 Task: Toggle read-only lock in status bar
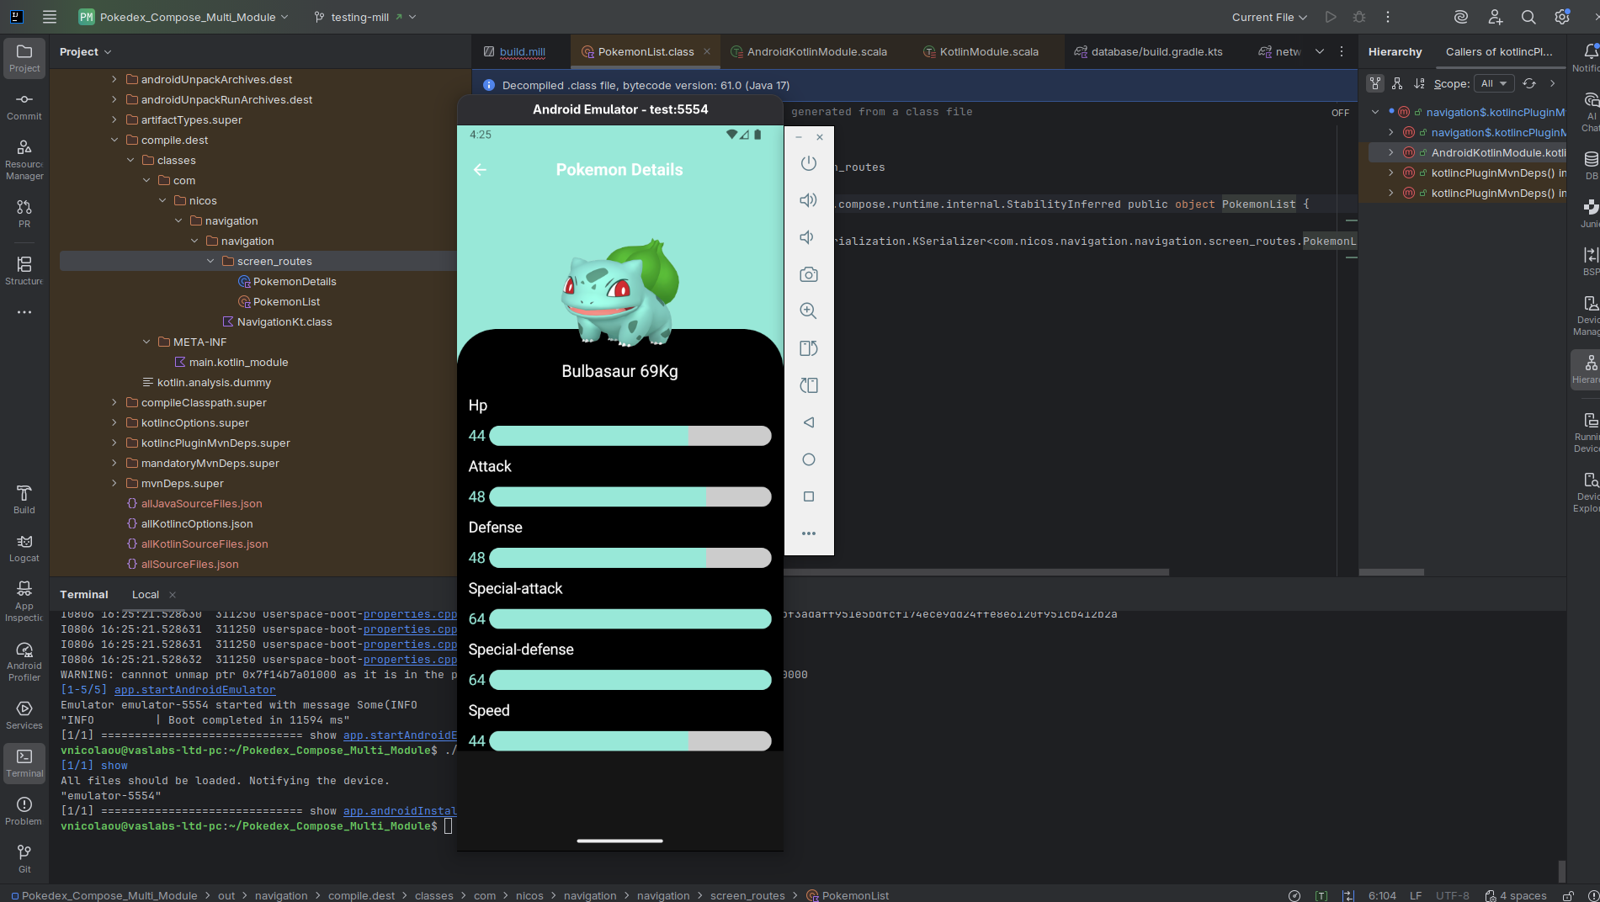[1568, 895]
